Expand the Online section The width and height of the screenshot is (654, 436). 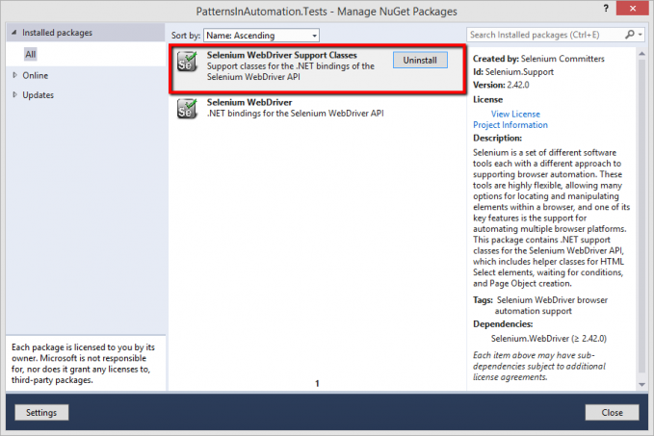(15, 75)
